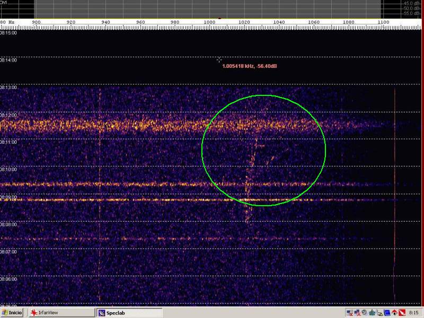Click the blue monitor tray icon

tap(387, 313)
